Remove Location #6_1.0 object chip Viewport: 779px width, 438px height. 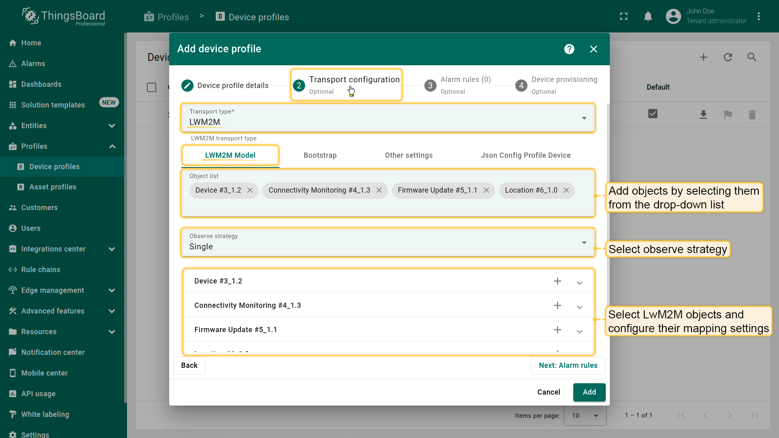(x=566, y=190)
